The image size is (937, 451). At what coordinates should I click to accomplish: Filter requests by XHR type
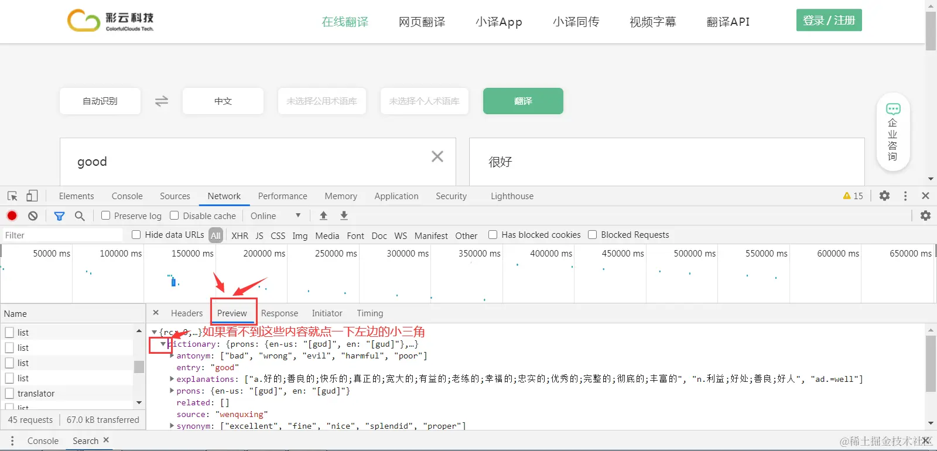point(240,235)
